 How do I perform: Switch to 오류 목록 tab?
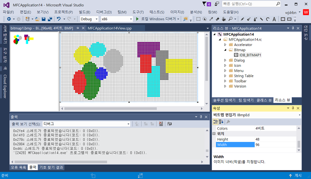click(18, 167)
